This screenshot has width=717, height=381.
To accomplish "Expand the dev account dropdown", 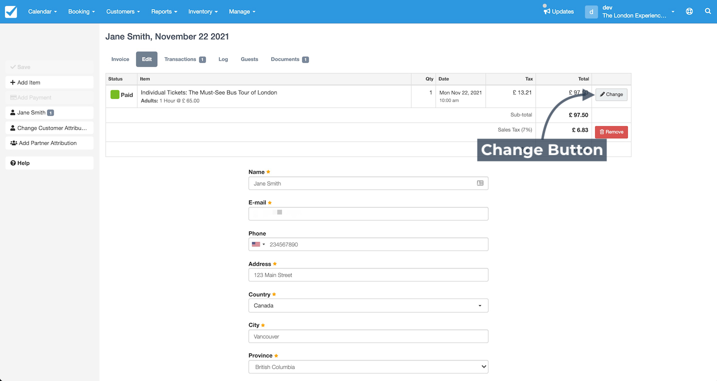I will [x=673, y=11].
